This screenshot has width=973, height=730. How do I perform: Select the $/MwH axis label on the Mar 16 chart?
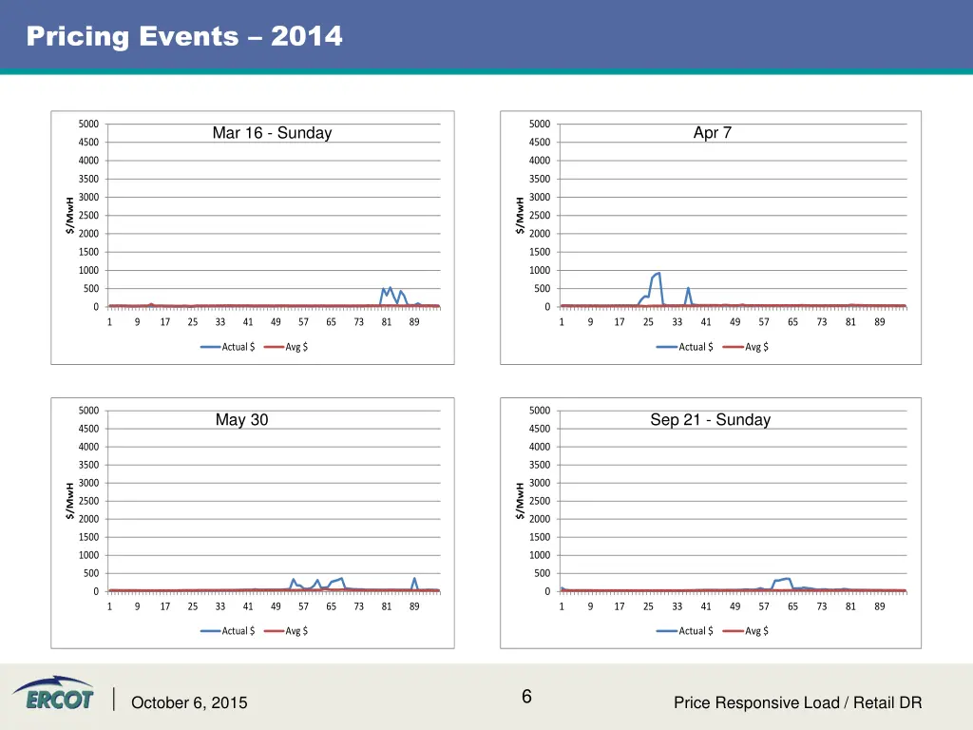tap(70, 214)
